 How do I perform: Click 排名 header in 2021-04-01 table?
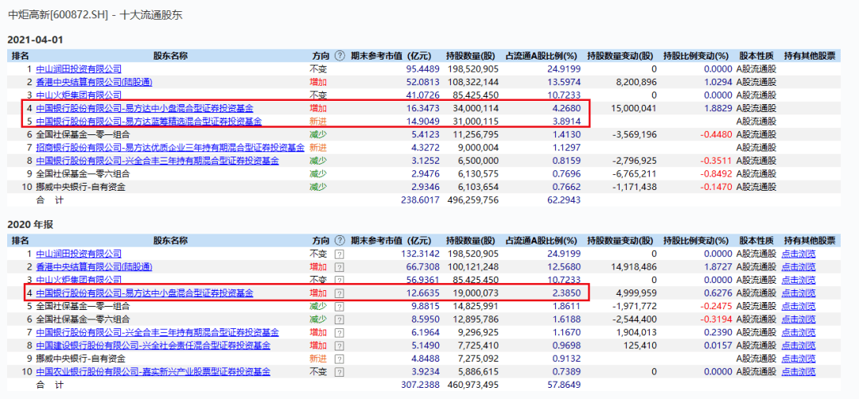(x=20, y=56)
